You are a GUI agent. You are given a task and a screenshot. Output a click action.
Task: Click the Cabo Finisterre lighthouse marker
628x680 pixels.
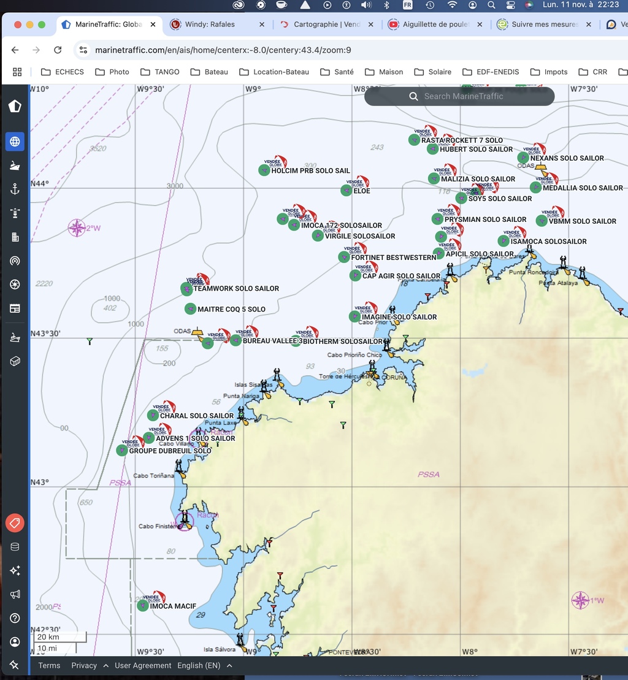coord(185,519)
